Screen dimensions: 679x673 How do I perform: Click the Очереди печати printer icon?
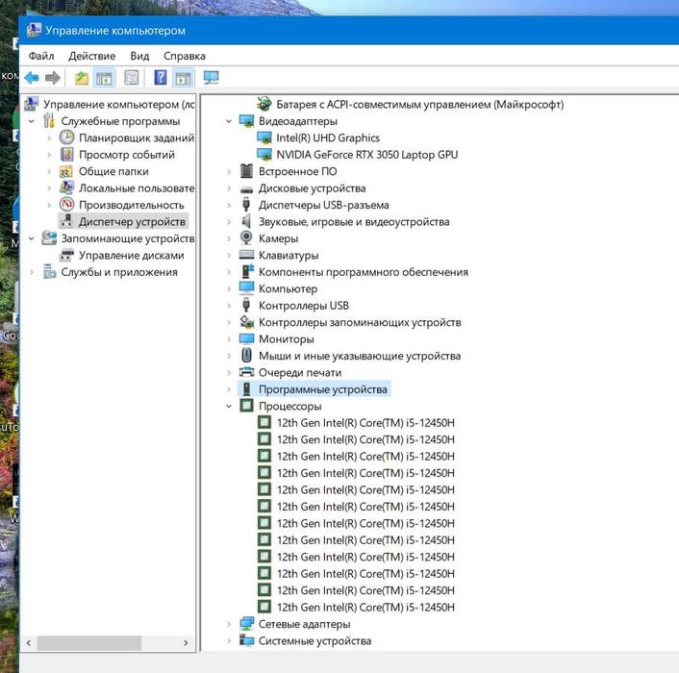(246, 372)
